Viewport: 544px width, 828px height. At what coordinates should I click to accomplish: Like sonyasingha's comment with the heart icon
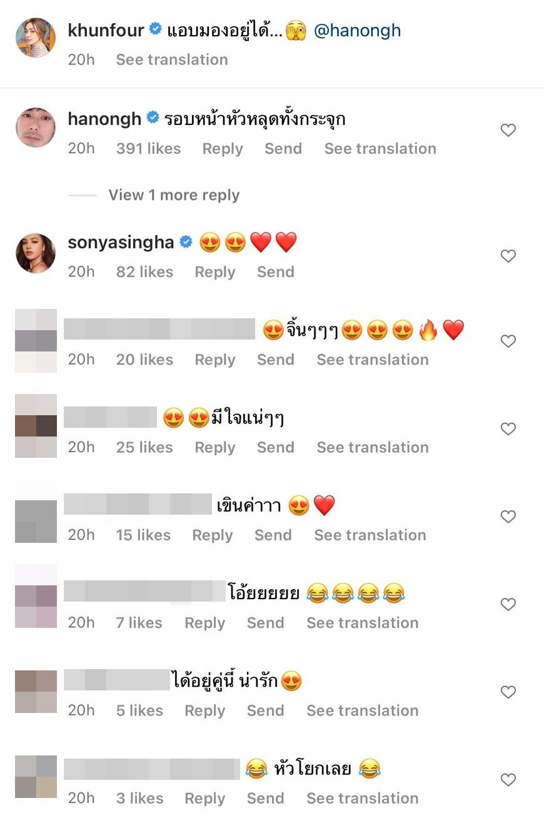point(508,256)
